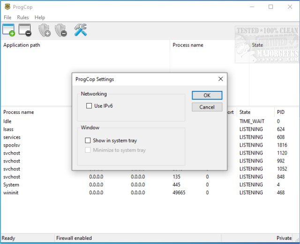
Task: Open the File menu
Action: coord(7,17)
